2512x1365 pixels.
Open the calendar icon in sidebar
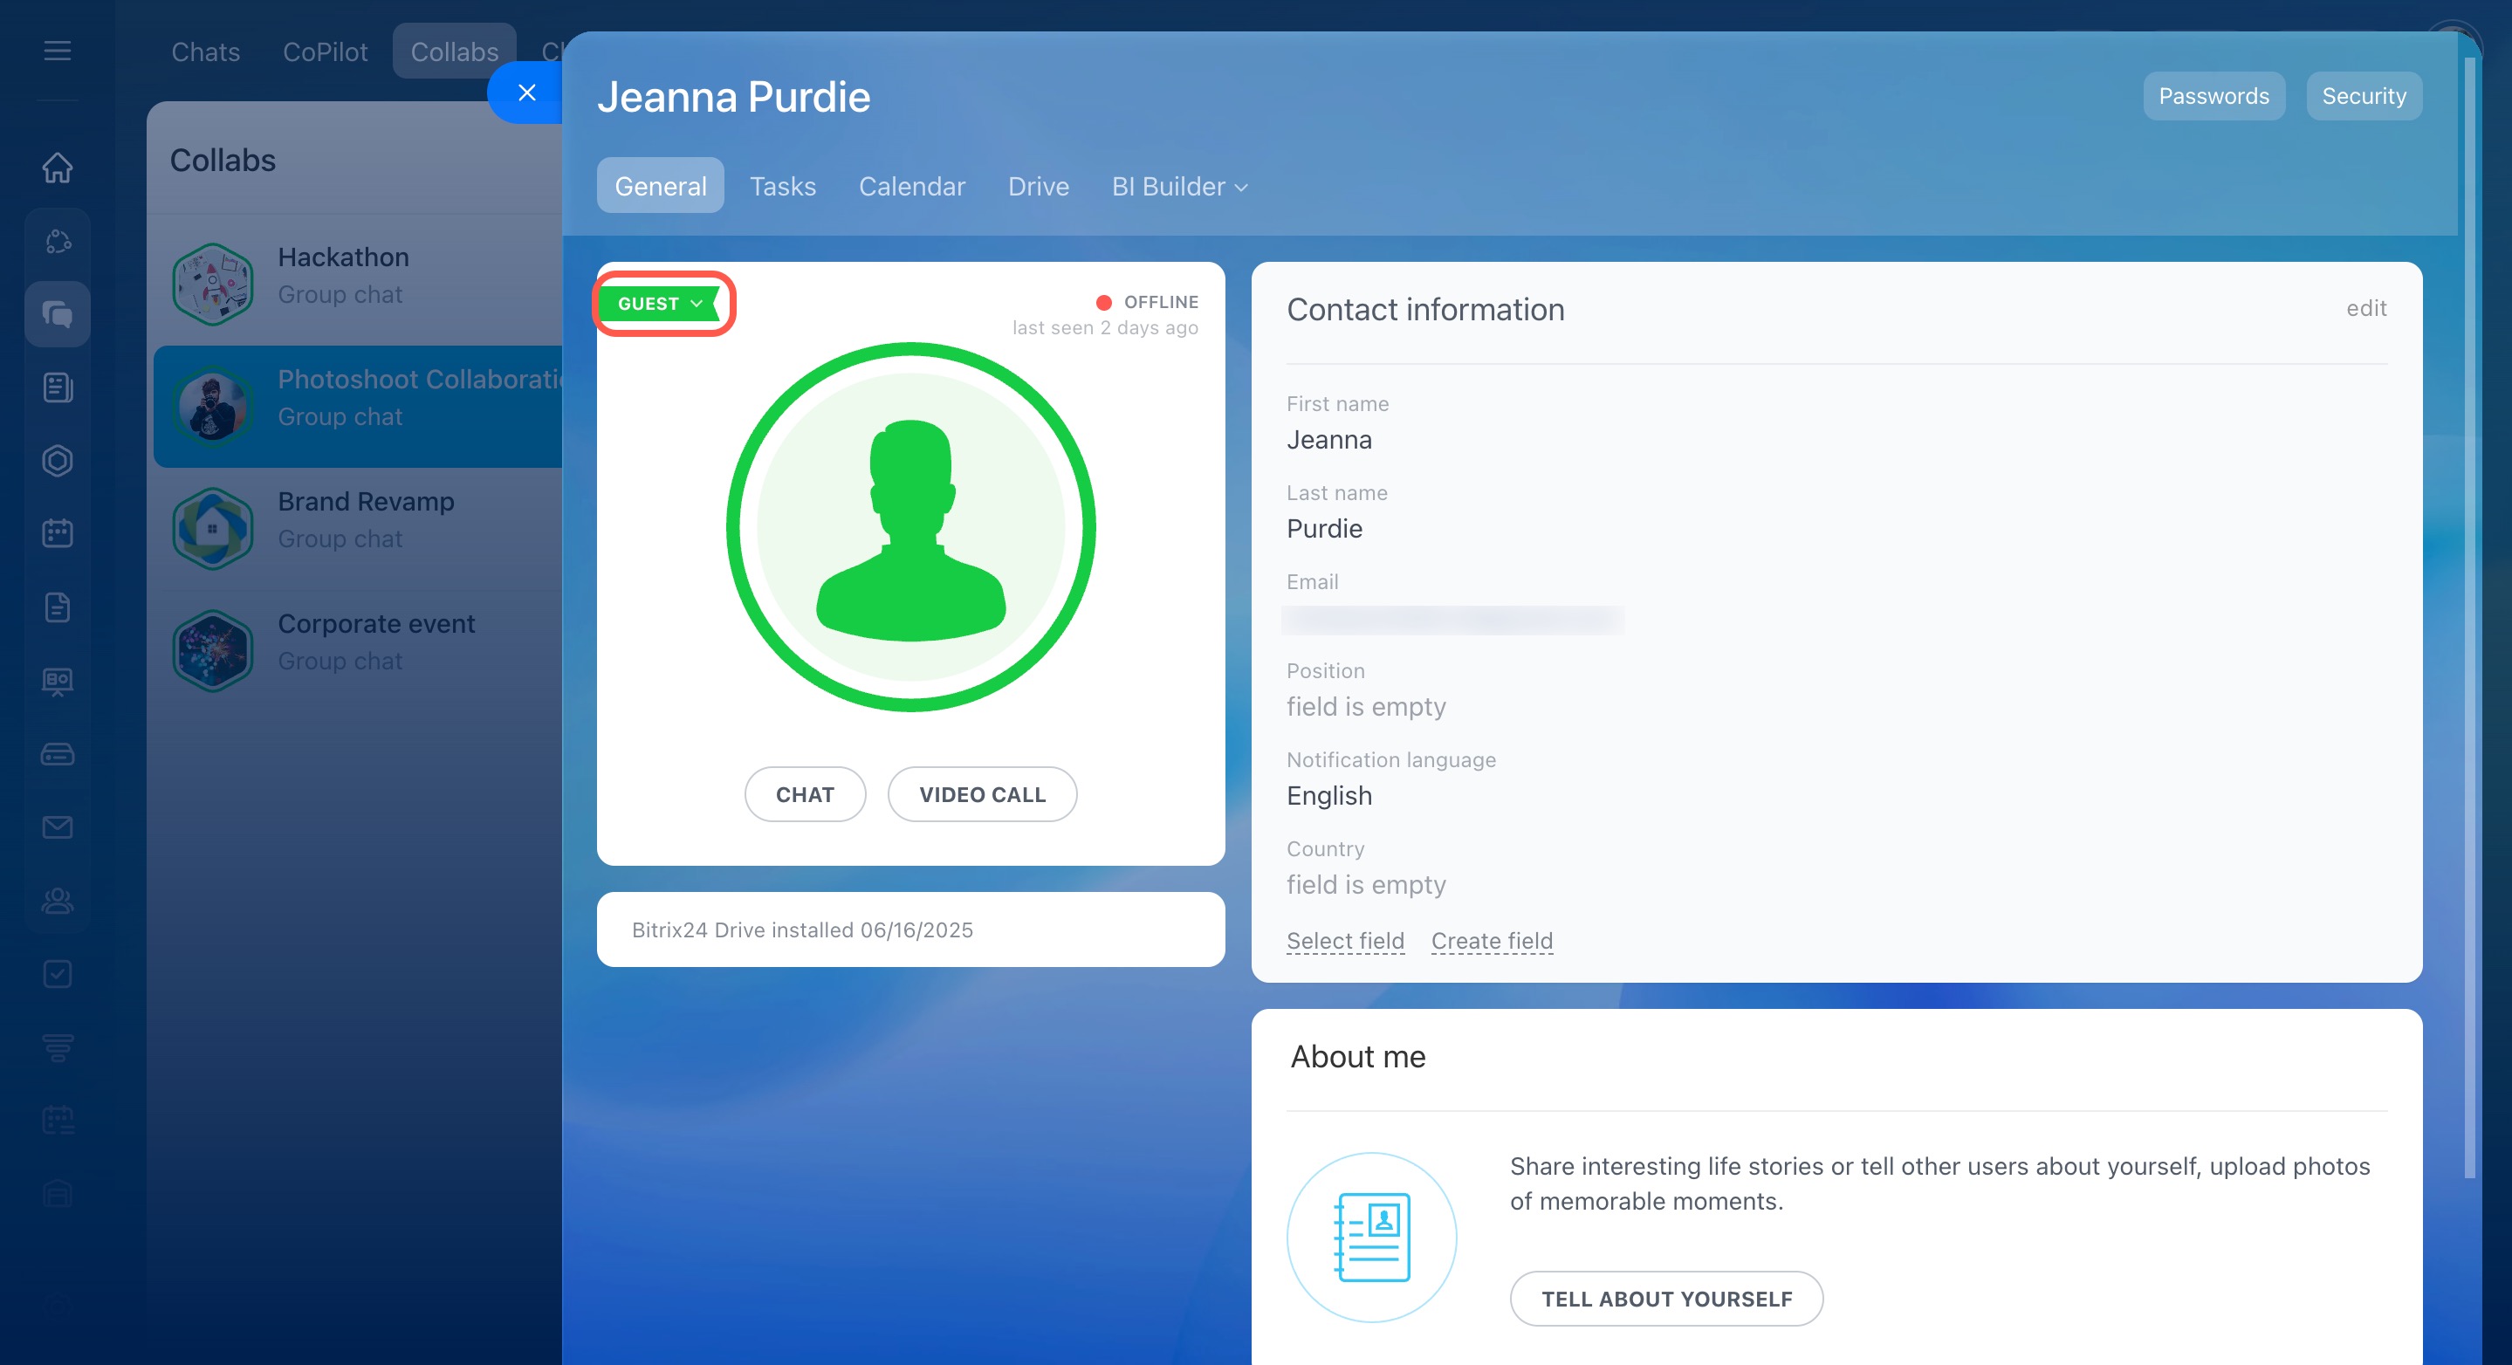tap(58, 533)
